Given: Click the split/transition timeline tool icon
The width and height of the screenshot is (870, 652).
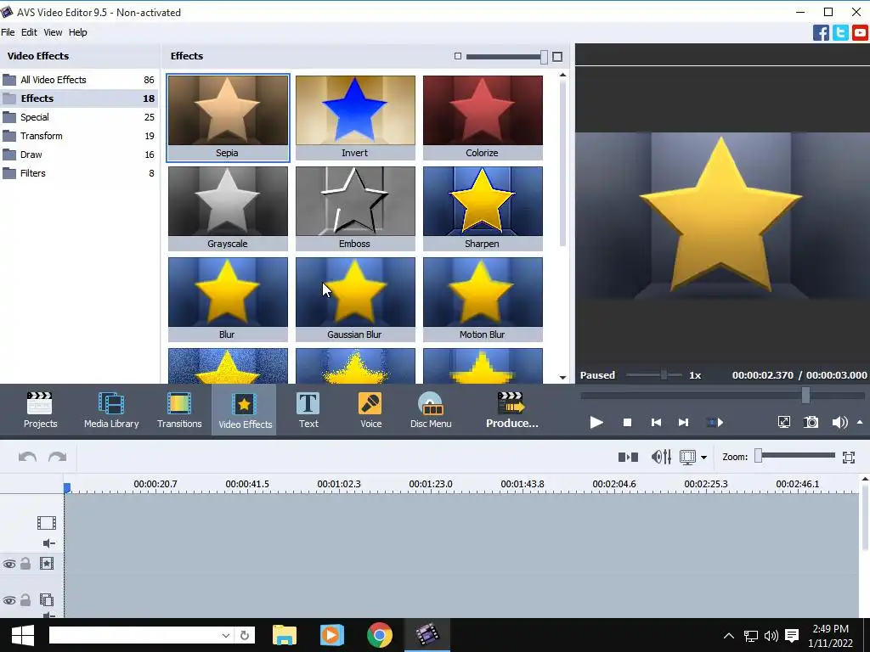Looking at the screenshot, I should point(628,457).
